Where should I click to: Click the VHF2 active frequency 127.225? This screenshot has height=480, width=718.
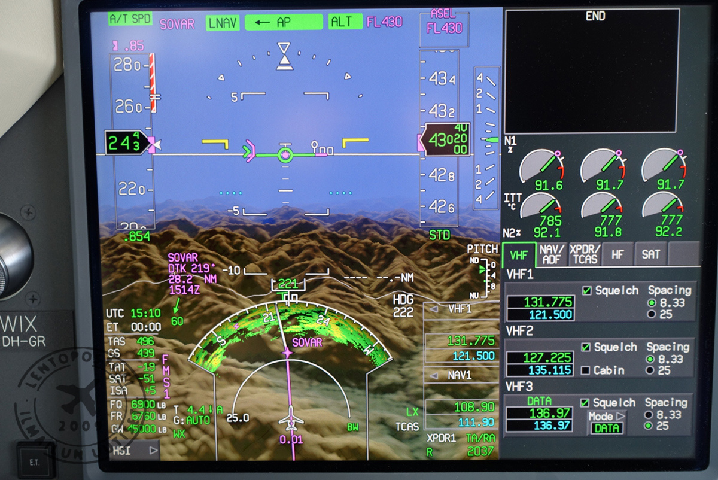pos(540,357)
